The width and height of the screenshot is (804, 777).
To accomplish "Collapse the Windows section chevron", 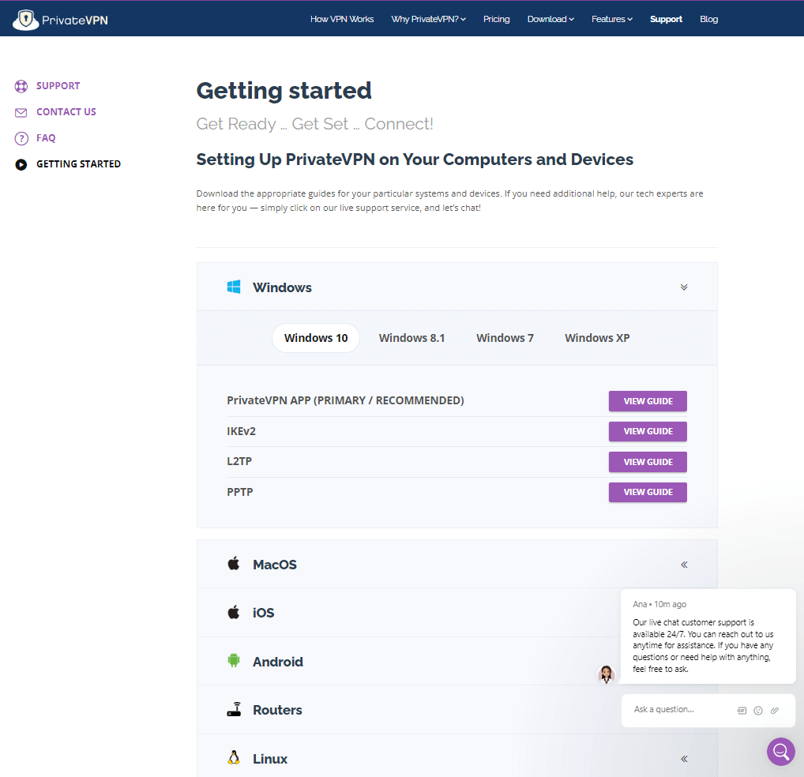I will tap(683, 287).
